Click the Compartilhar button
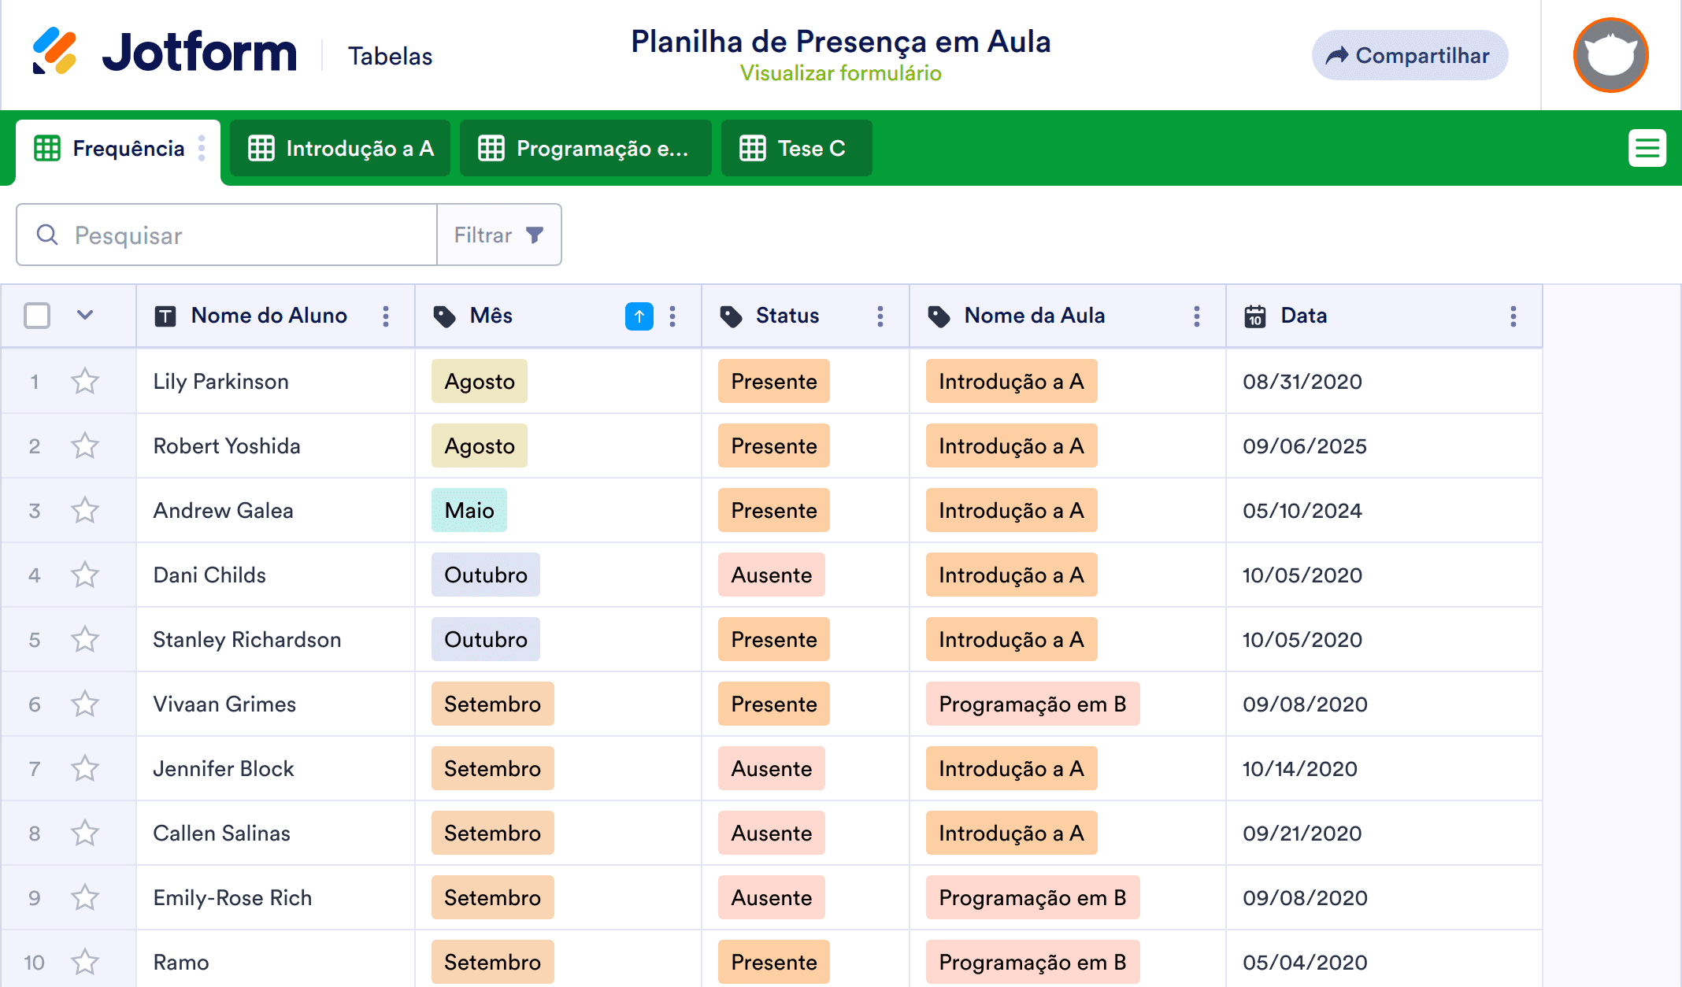 coord(1409,55)
